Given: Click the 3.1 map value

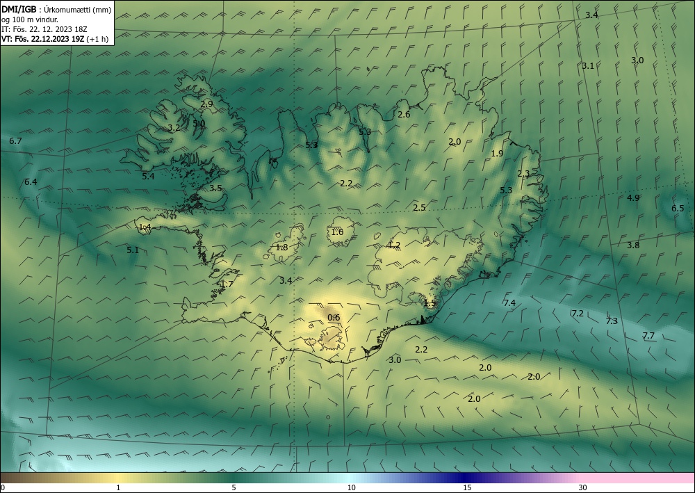Looking at the screenshot, I should click(x=588, y=66).
